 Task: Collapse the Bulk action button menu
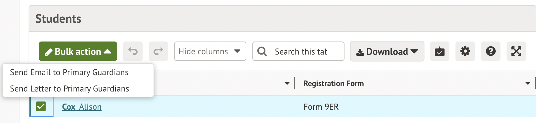pyautogui.click(x=78, y=52)
